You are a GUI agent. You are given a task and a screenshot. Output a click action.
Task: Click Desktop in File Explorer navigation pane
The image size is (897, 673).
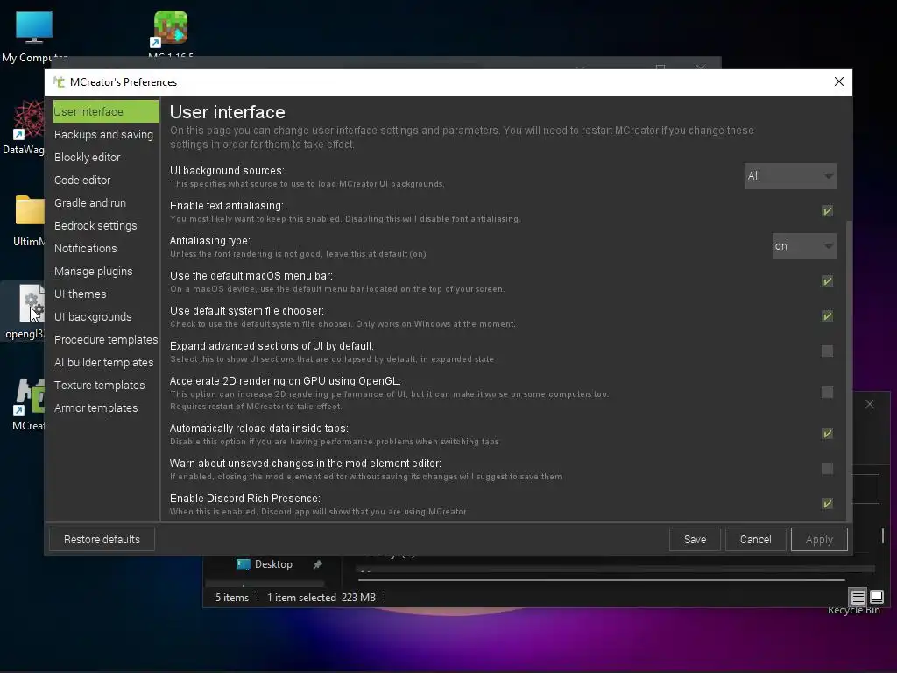tap(273, 564)
